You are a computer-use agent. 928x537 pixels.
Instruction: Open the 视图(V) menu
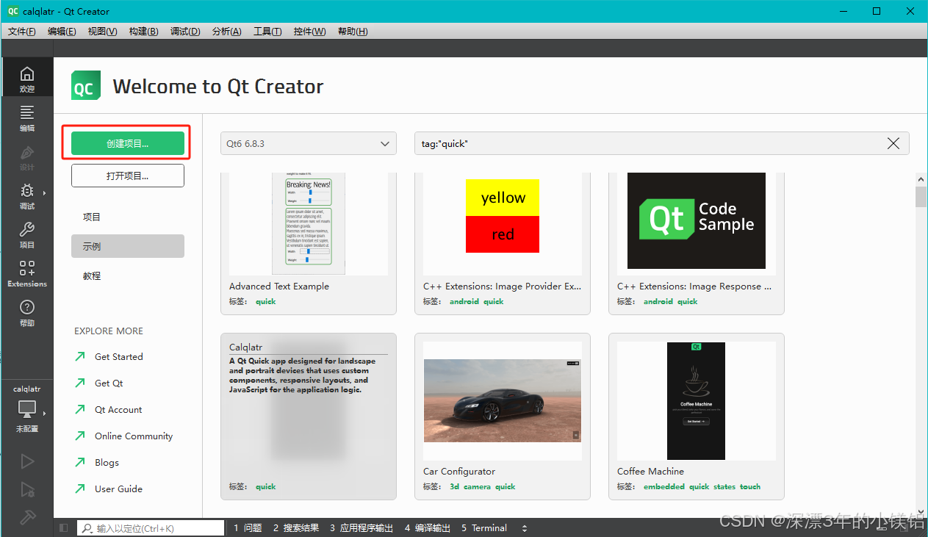tap(102, 32)
